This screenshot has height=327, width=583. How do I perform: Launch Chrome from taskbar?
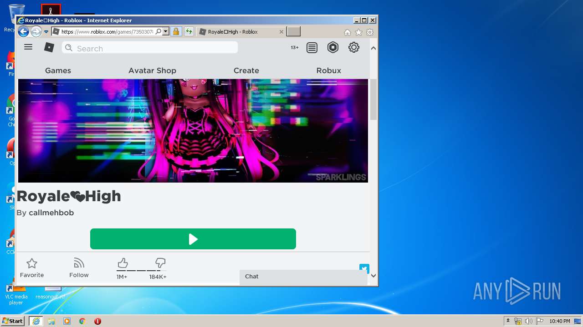[82, 321]
